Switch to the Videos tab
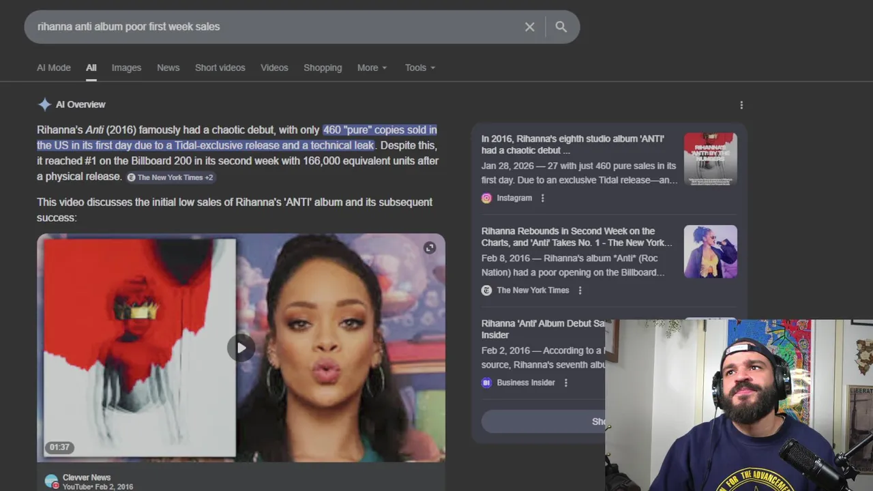The image size is (873, 491). [x=274, y=68]
